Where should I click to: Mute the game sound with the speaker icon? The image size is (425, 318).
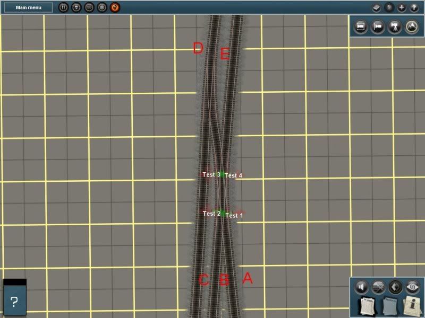click(361, 287)
